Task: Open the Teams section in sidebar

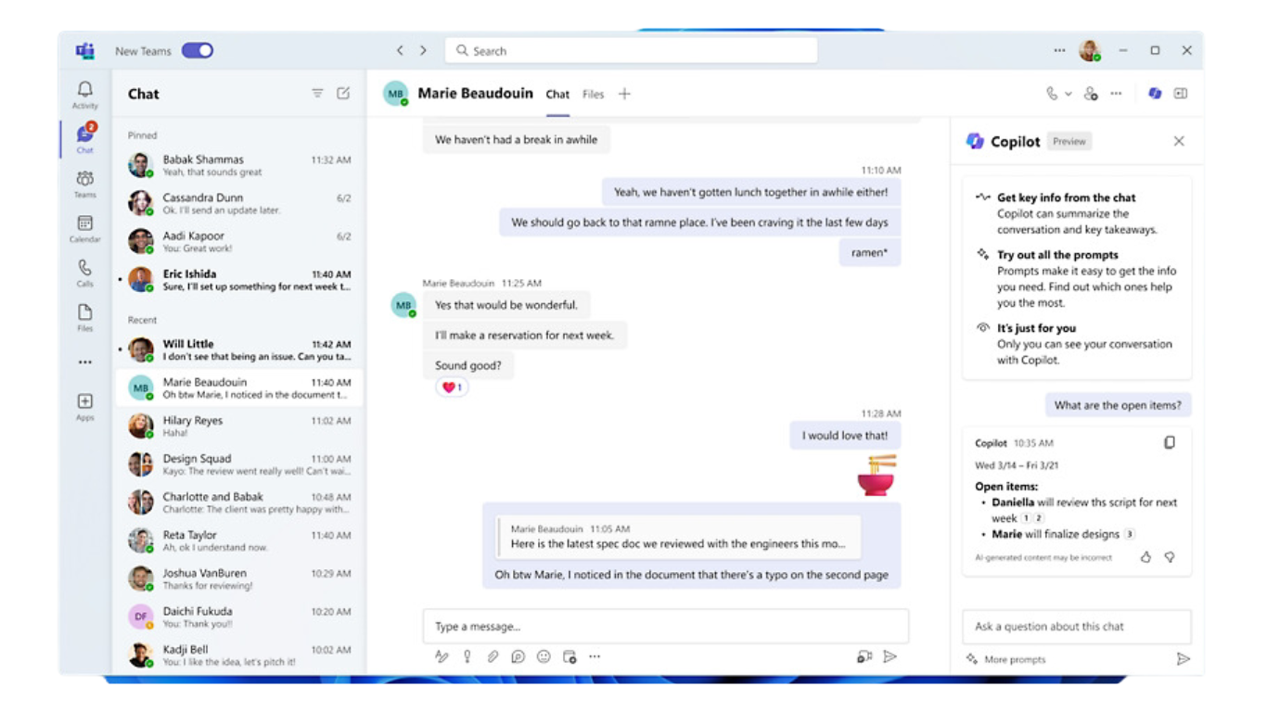Action: click(x=84, y=184)
